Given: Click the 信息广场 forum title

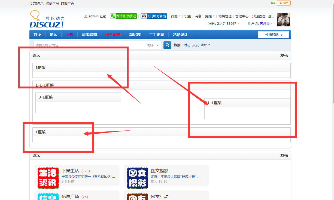Looking at the screenshot, I should [70, 197].
